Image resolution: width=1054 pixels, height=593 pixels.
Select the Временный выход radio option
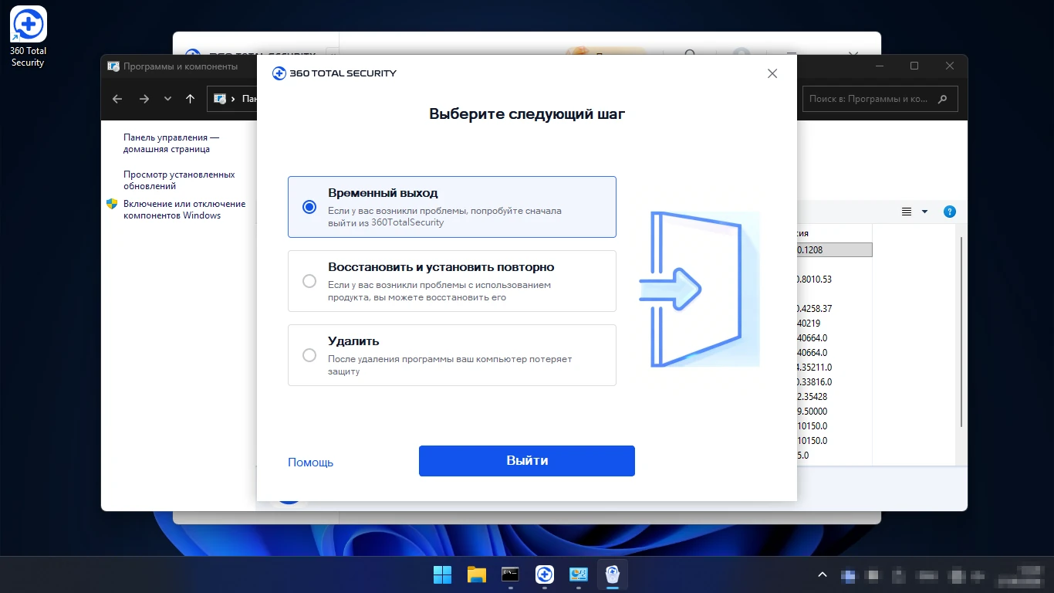(309, 207)
